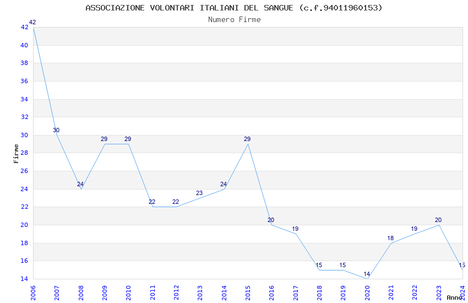Click the x-axis year label 2013
This screenshot has width=468, height=303.
pos(200,293)
